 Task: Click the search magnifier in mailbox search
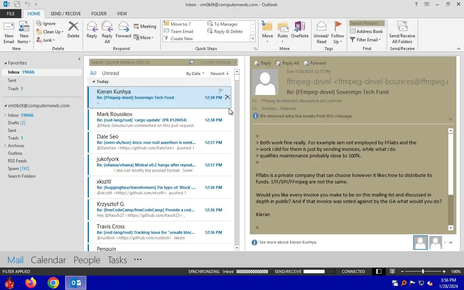(191, 62)
